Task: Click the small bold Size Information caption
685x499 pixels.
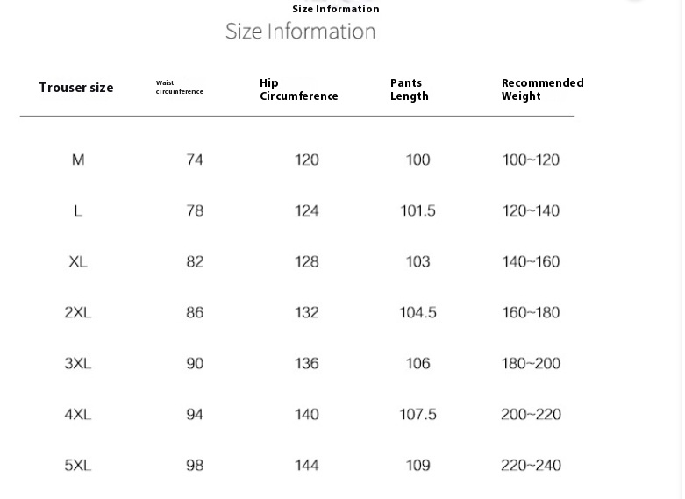Action: click(336, 9)
